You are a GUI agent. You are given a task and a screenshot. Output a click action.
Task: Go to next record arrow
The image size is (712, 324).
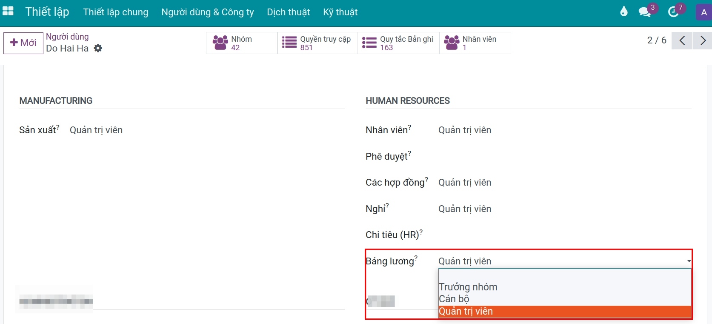pos(703,40)
